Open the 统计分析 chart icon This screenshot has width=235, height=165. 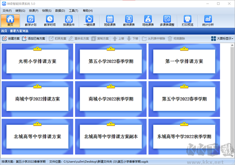[208, 21]
